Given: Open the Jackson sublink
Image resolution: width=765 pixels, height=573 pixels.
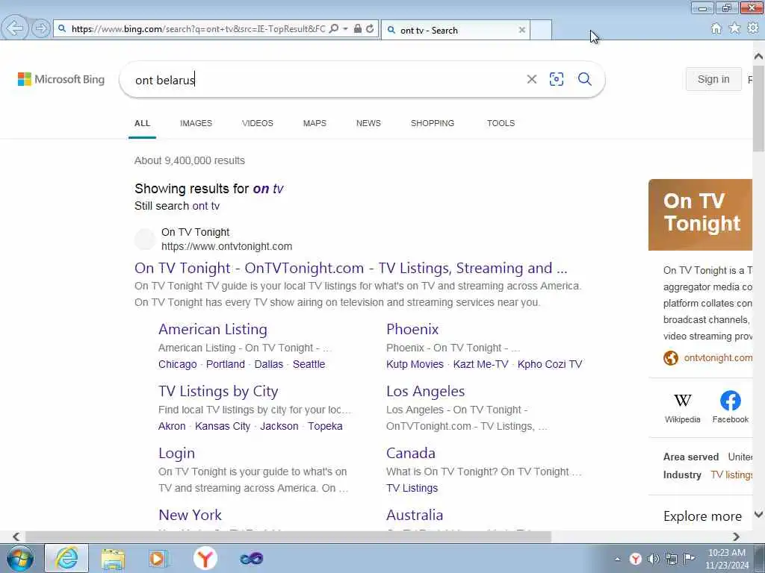Looking at the screenshot, I should (x=279, y=426).
